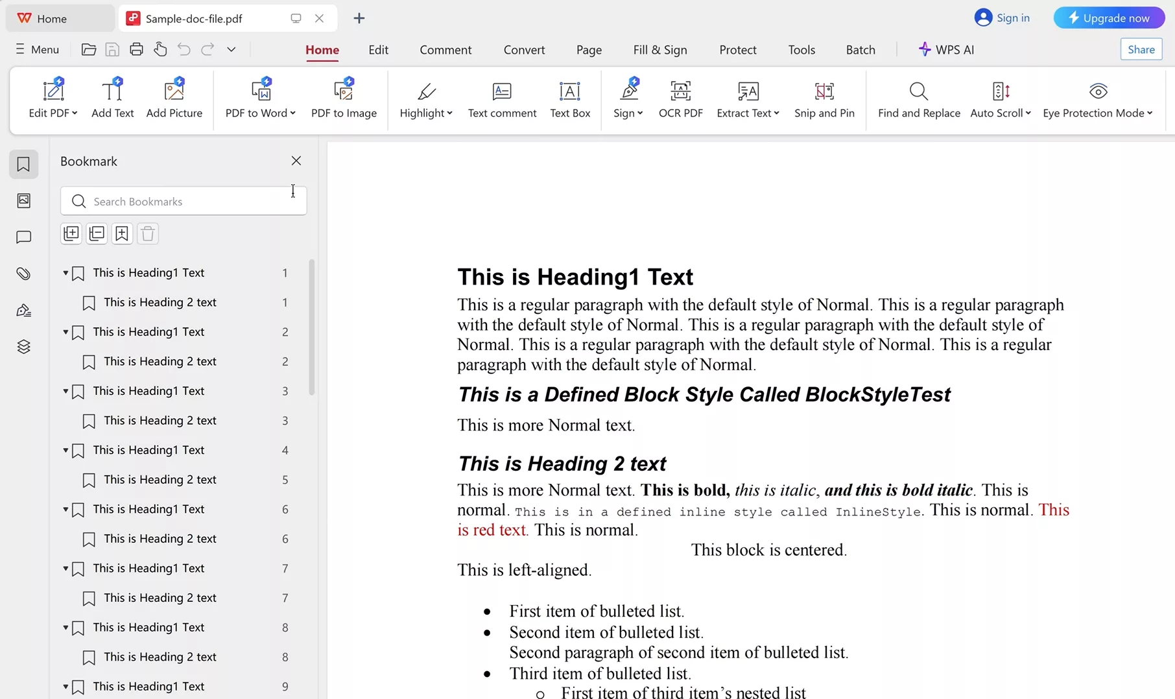Click the Print icon in quick toolbar
Screen dimensions: 1175x699
click(136, 49)
